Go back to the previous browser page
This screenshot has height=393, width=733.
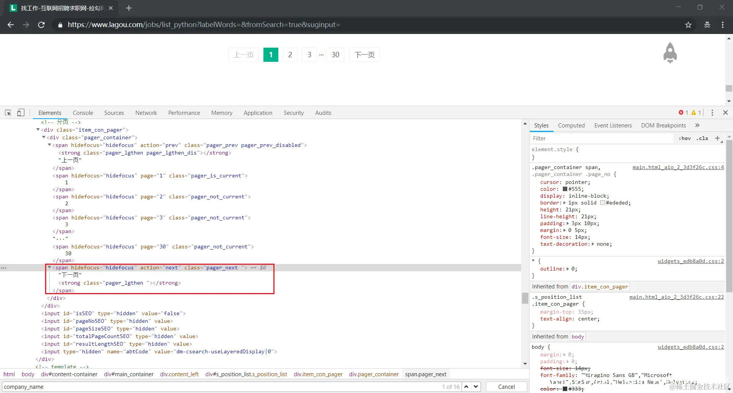pos(11,25)
